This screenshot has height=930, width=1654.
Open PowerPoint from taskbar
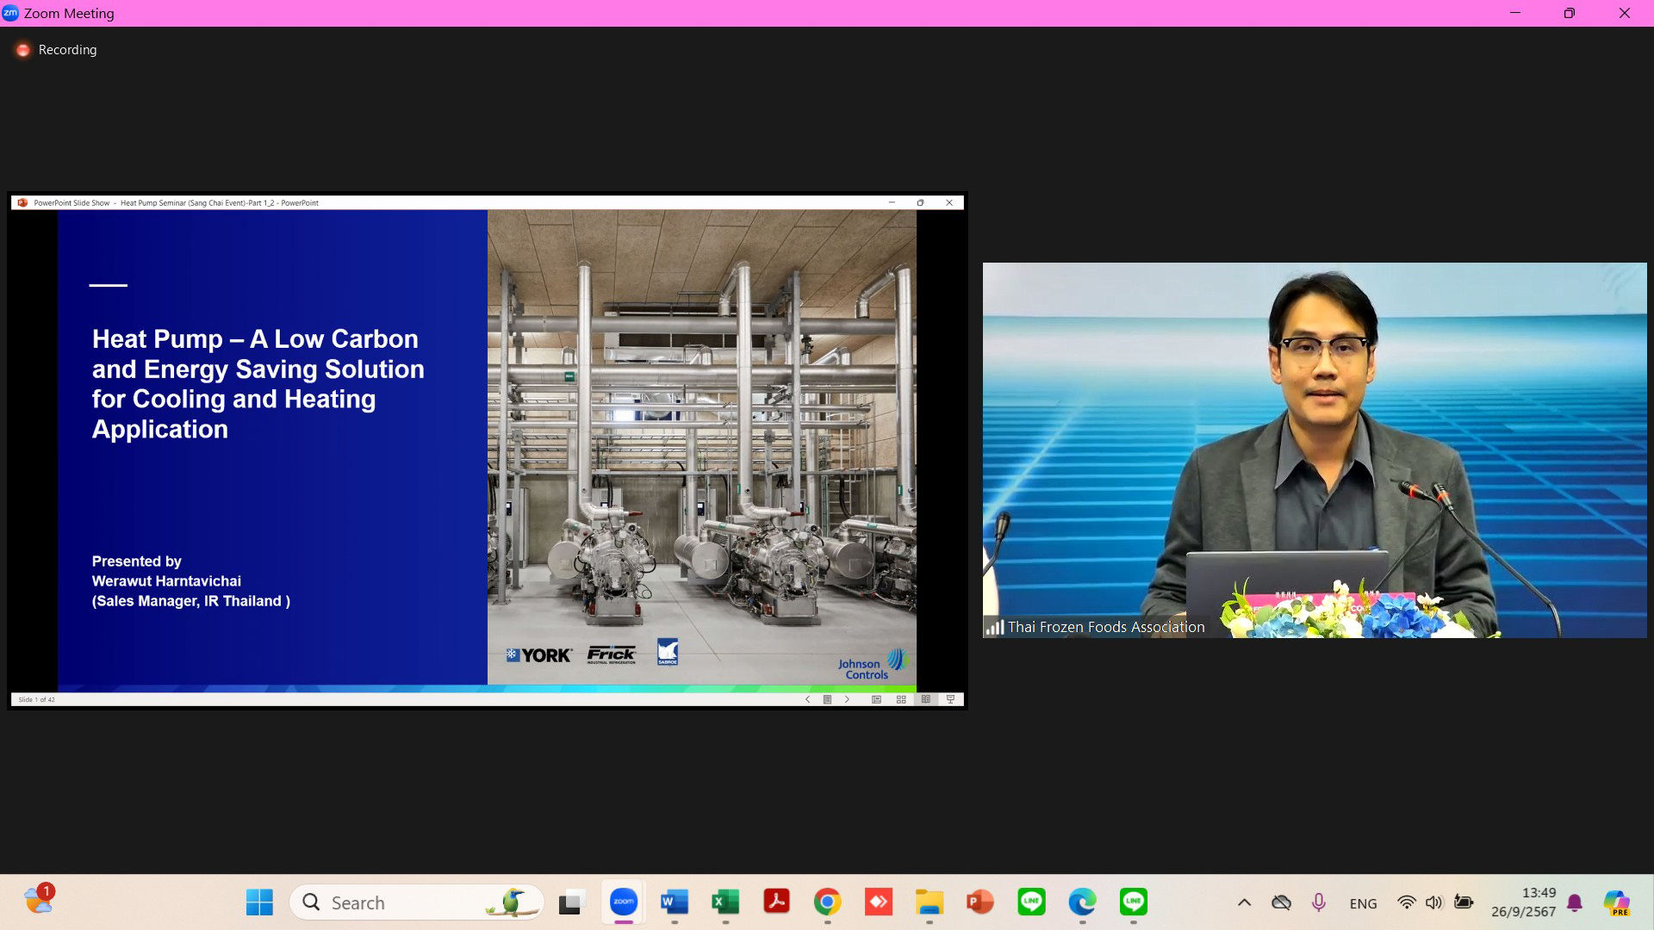pos(980,902)
